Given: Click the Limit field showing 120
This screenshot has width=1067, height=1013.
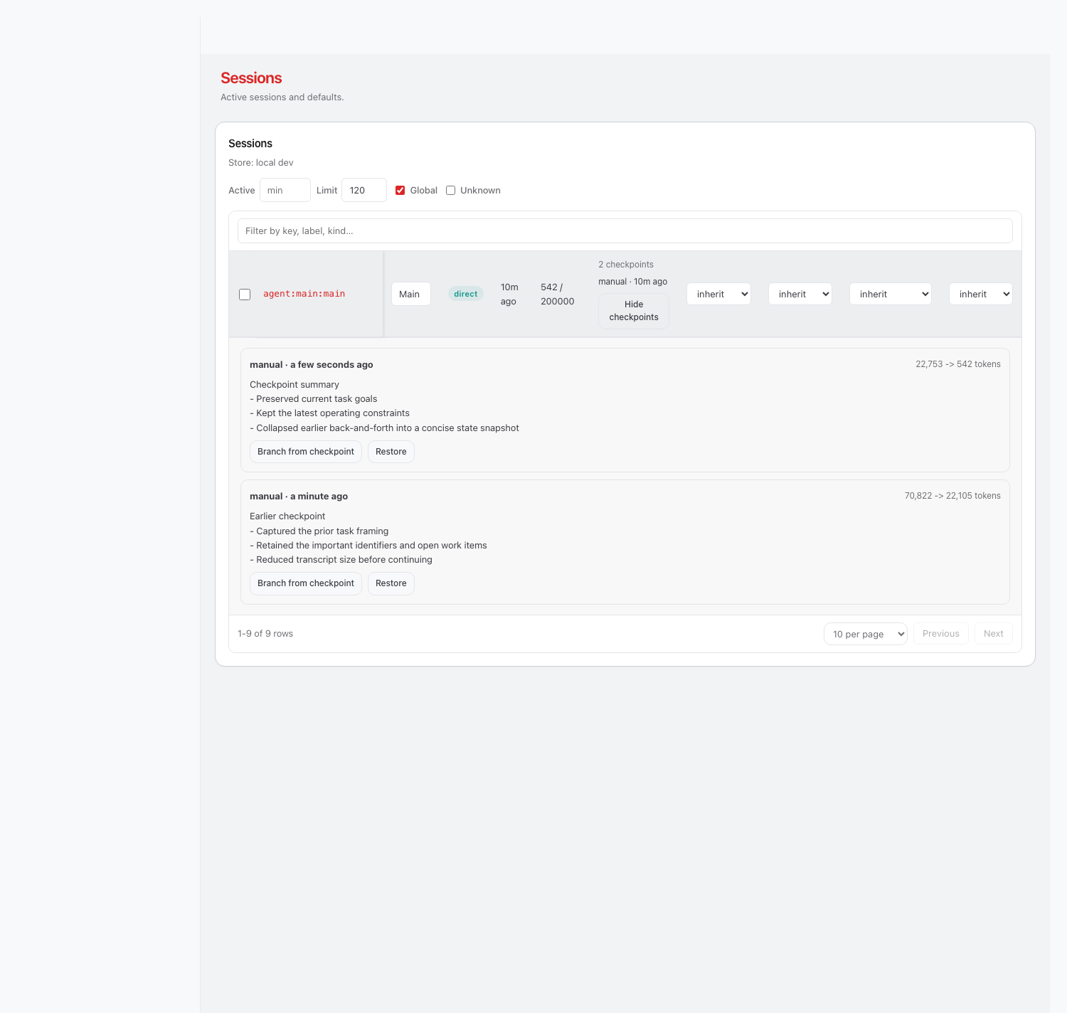Looking at the screenshot, I should point(363,191).
